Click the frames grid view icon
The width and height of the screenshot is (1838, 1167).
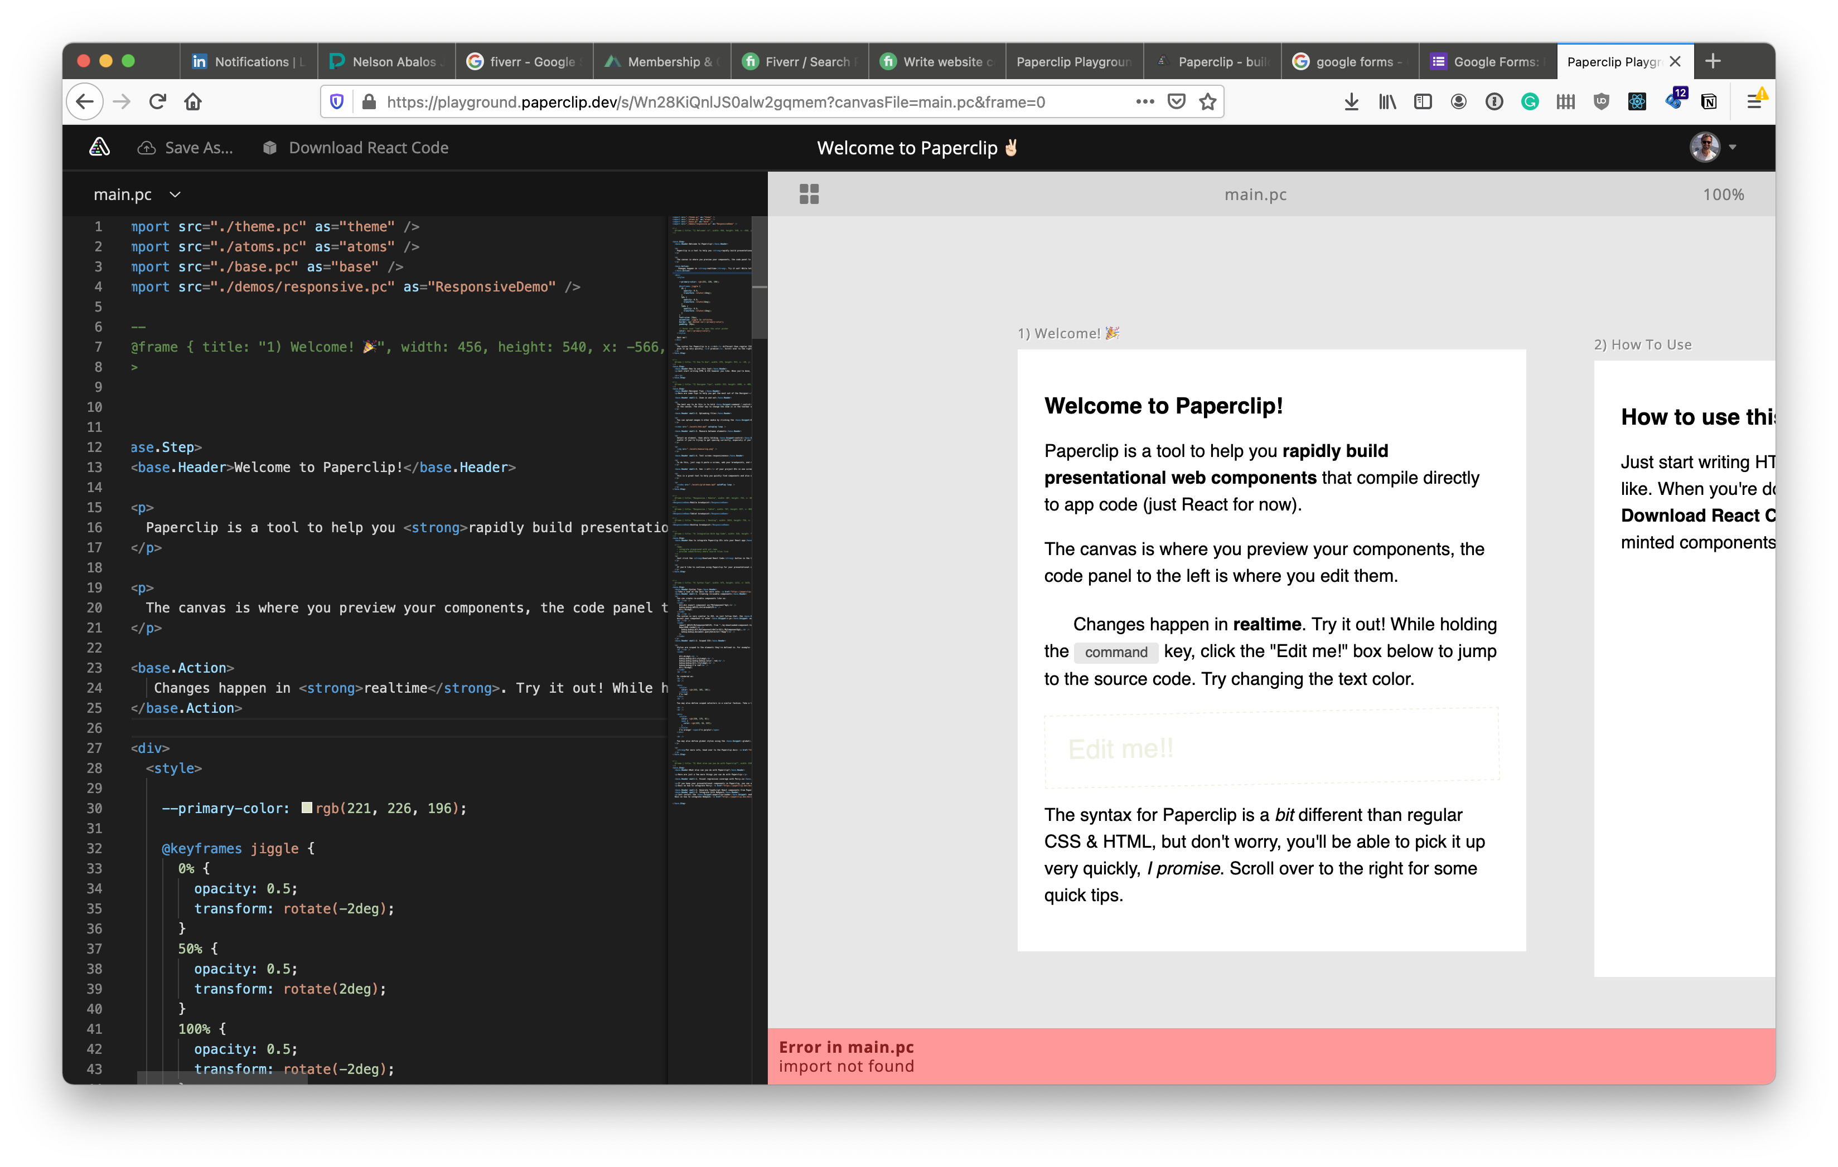coord(809,194)
